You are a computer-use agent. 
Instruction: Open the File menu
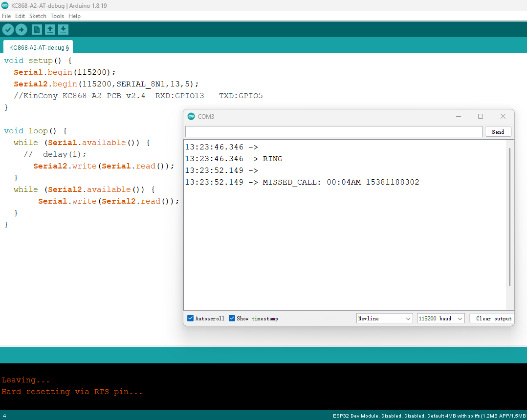[6, 16]
